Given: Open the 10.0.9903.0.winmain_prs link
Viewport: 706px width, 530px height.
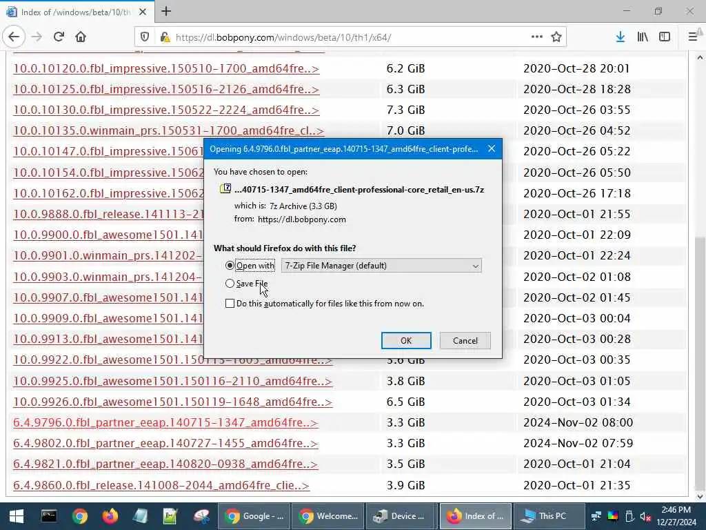Looking at the screenshot, I should coord(108,277).
